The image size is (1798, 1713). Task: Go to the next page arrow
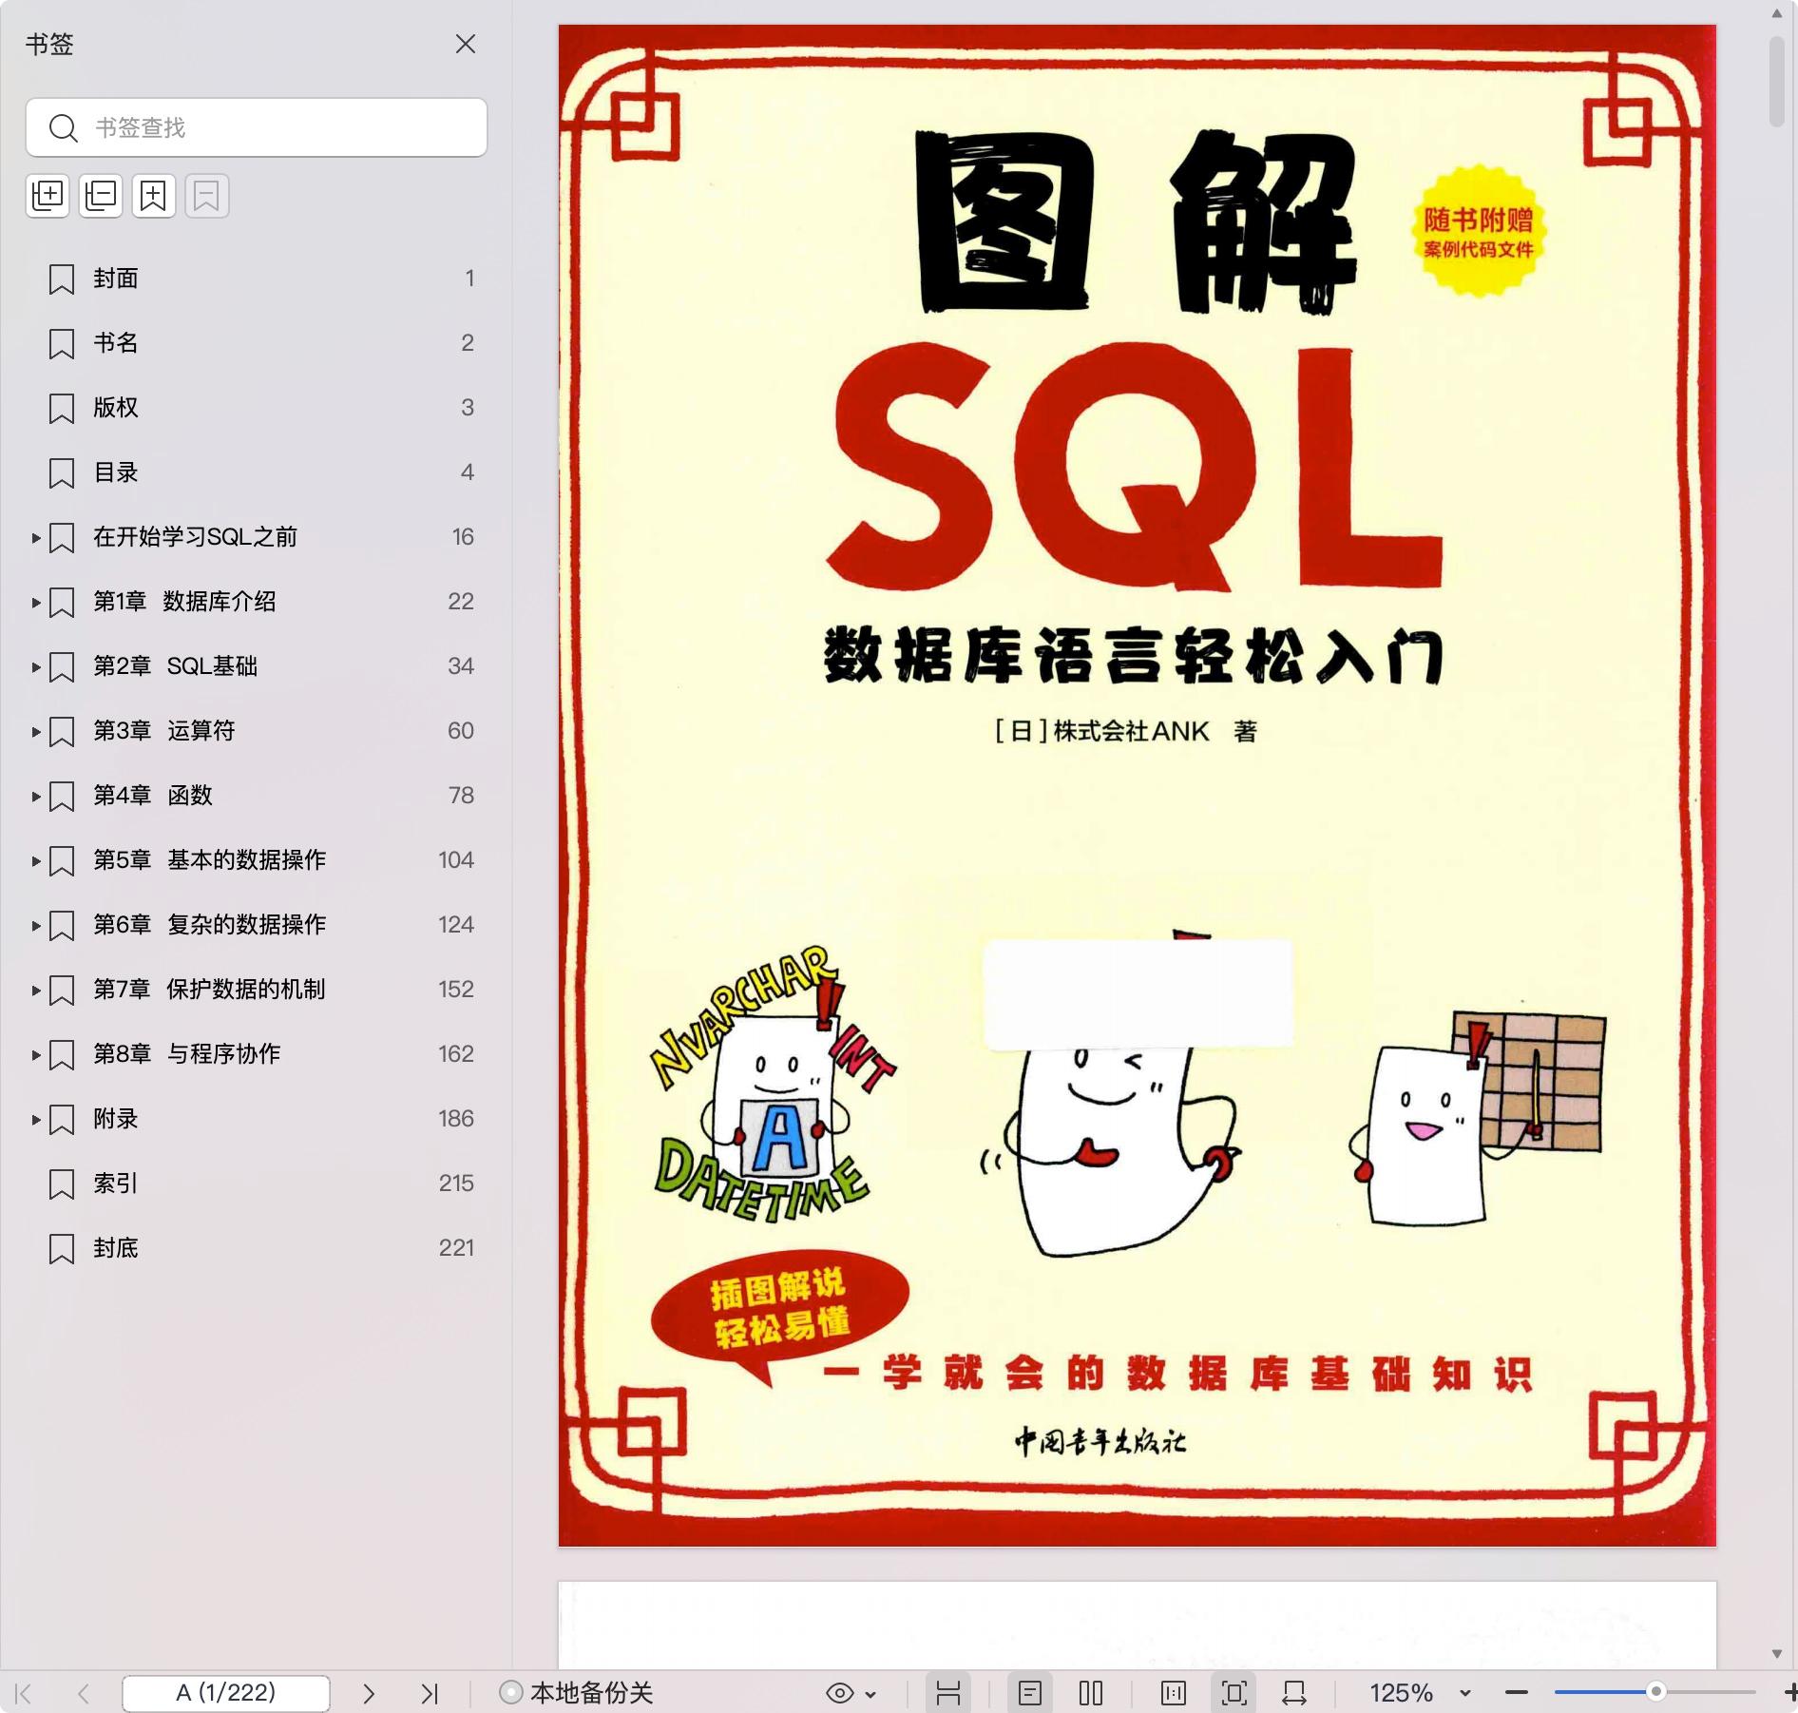coord(369,1693)
